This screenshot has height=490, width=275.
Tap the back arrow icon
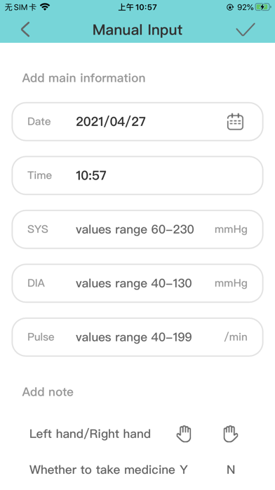(25, 30)
